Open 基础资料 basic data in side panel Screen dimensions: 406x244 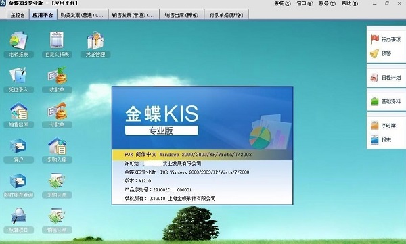point(386,101)
